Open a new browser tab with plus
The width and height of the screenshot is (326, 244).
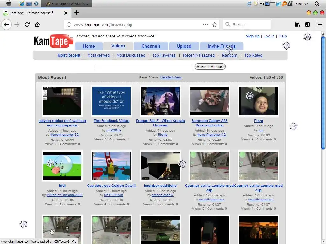pos(77,13)
